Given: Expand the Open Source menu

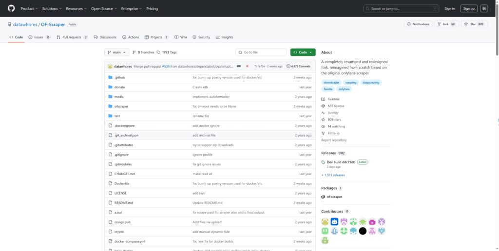Looking at the screenshot, I should pos(104,9).
